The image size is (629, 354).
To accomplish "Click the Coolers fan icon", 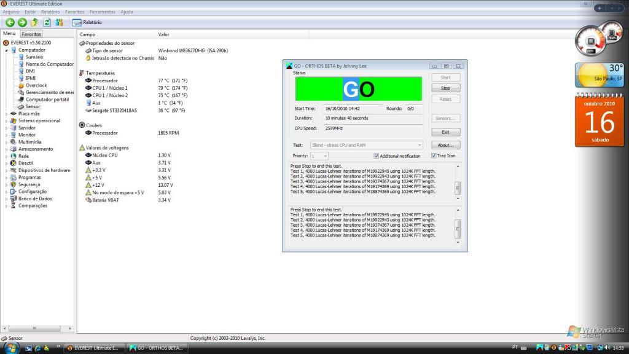I will 82,125.
